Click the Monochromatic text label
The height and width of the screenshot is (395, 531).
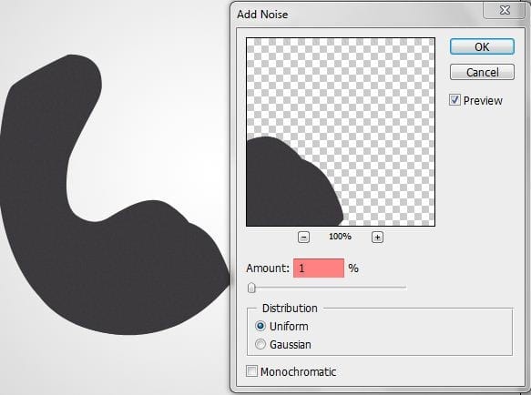coord(298,371)
